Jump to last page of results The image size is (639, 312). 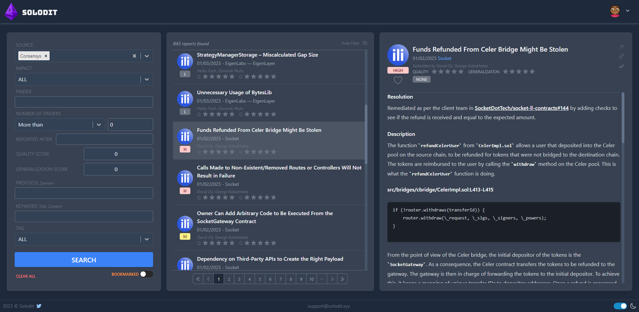point(343,278)
